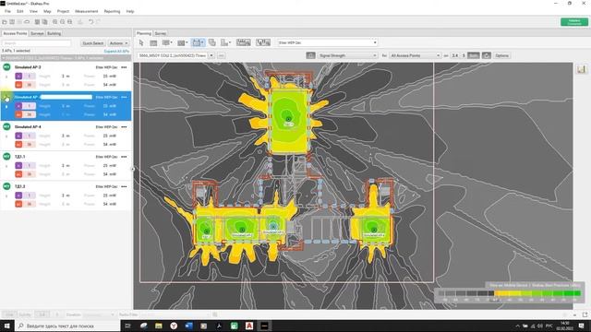Viewport: 591px width, 332px height.
Task: Open the Actions dropdown in Access Points panel
Action: click(x=118, y=43)
